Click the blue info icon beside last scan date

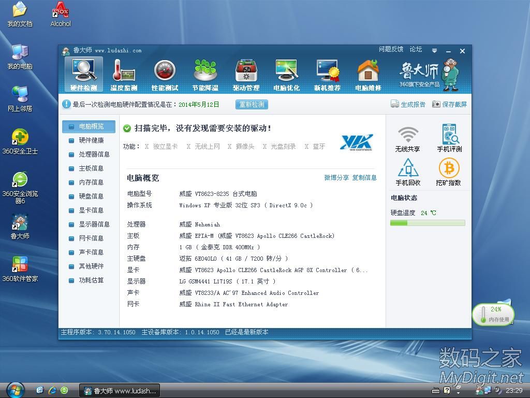(66, 104)
